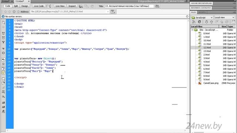Sort by Type column header

click(231, 26)
